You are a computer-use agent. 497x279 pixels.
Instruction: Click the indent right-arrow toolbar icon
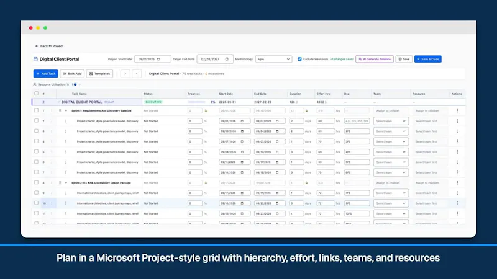[x=125, y=74]
